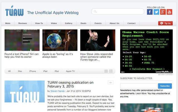Image resolution: width=178 pixels, height=112 pixels.
Task: Click the large TUAW article image
Action: point(24,91)
